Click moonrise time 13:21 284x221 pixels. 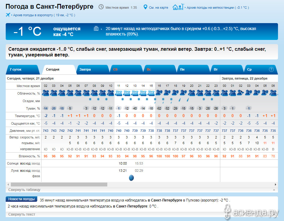tap(123, 171)
